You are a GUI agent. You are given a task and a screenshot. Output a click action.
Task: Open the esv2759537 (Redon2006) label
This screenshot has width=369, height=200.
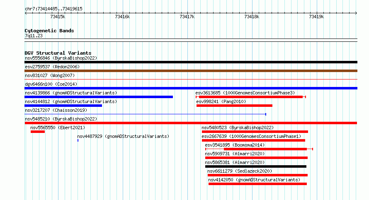pos(52,67)
